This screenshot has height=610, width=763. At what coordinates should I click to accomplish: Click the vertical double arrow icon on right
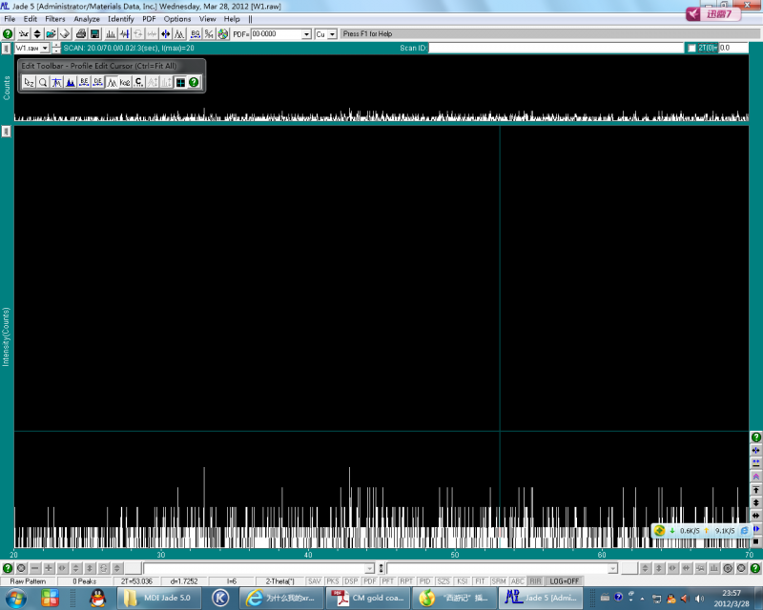(755, 502)
